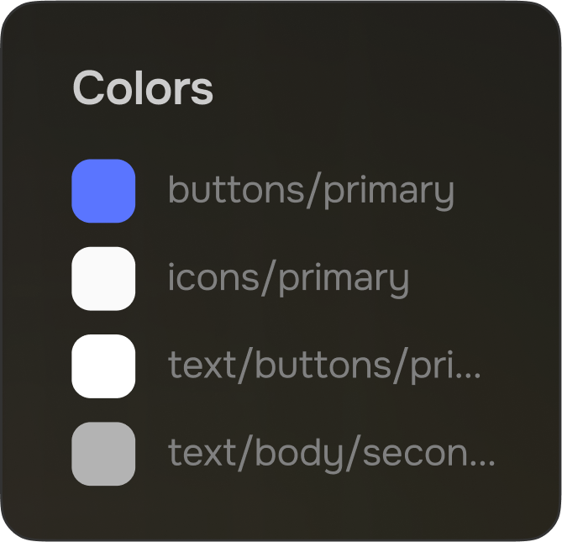Click the text/buttons/pri... style name
Screen dimensions: 562x542
[324, 366]
